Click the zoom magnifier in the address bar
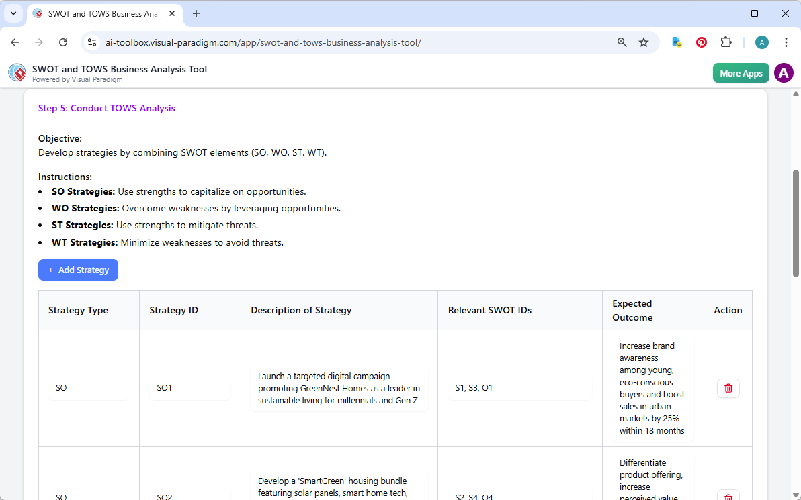The width and height of the screenshot is (801, 500). pyautogui.click(x=622, y=42)
